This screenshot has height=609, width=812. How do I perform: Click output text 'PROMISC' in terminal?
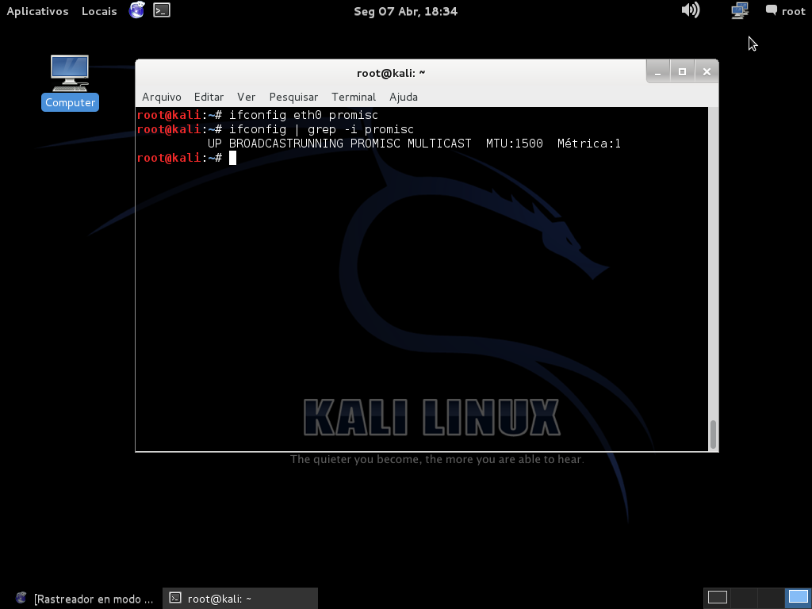coord(375,144)
